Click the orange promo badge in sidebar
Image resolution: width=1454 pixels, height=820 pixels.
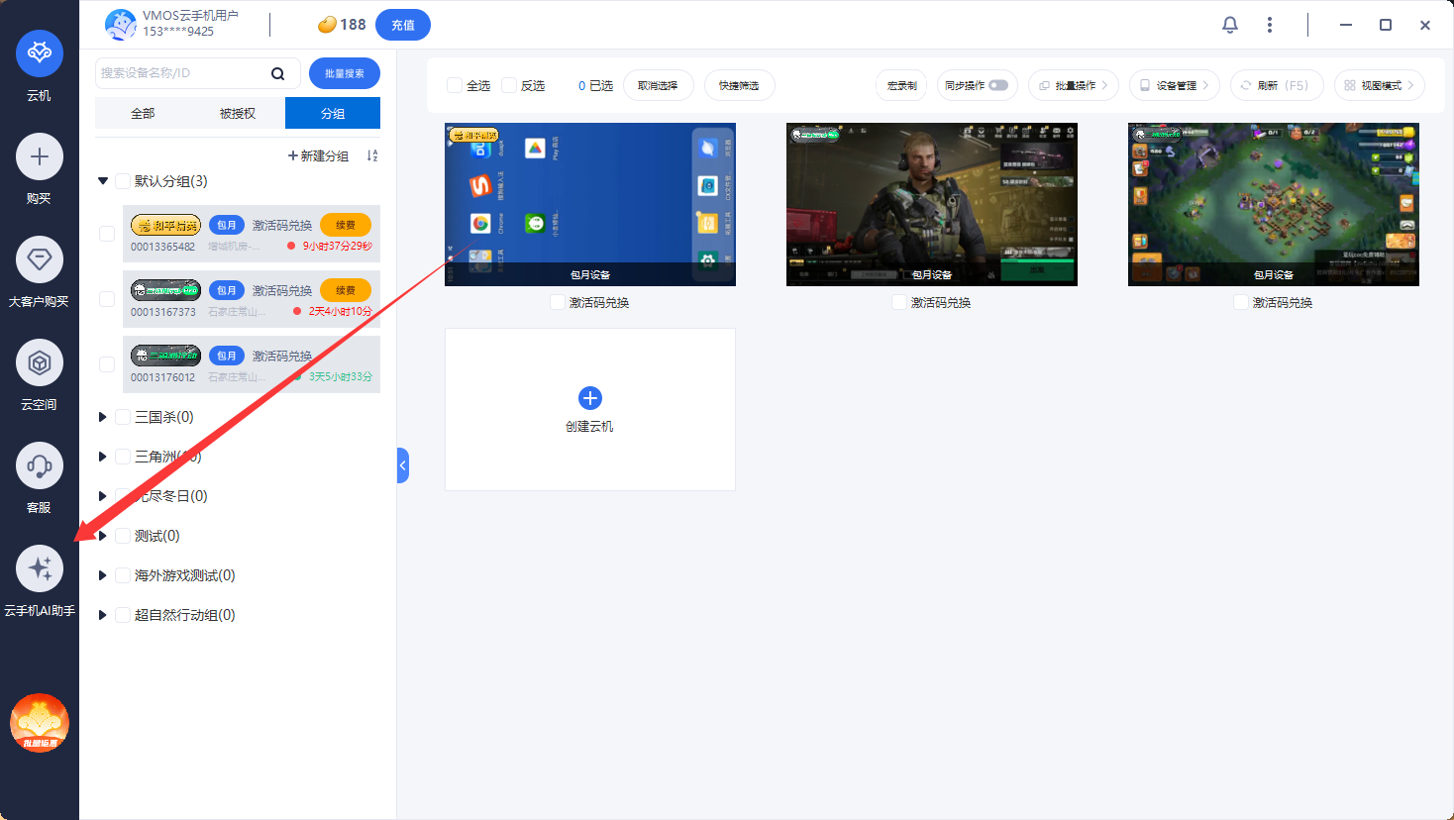[x=40, y=723]
